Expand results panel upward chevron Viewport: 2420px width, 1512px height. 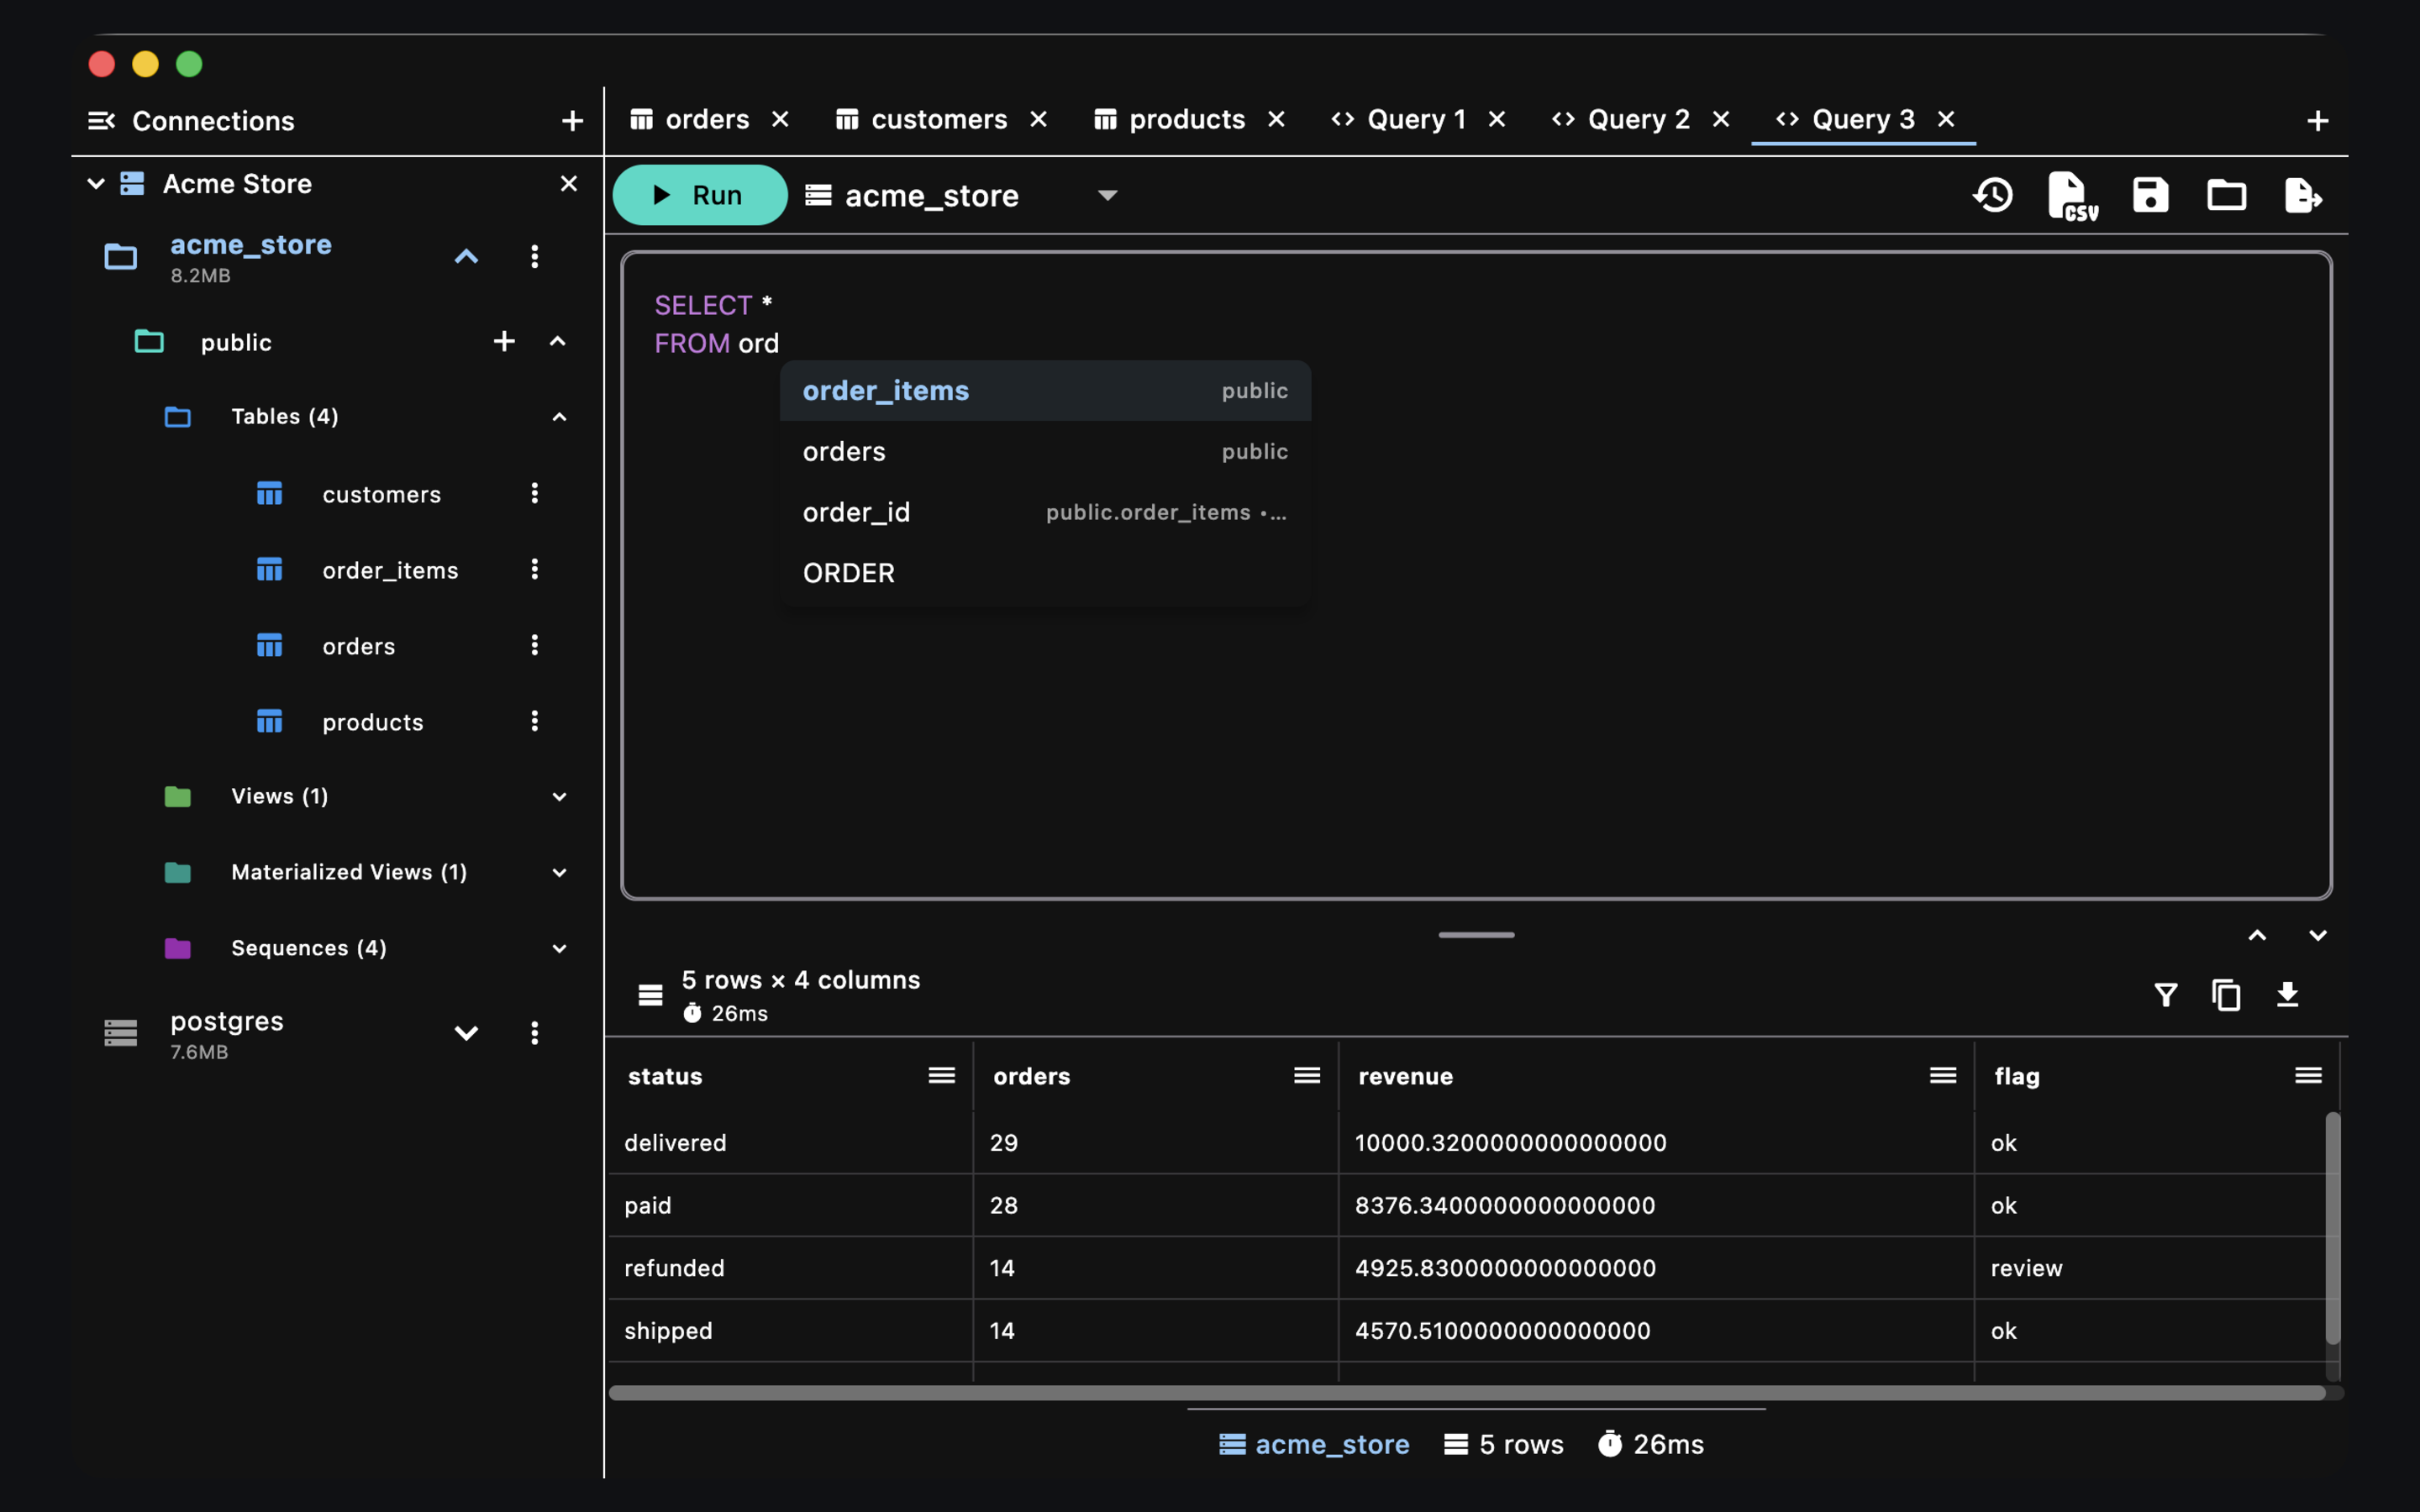pos(2257,936)
